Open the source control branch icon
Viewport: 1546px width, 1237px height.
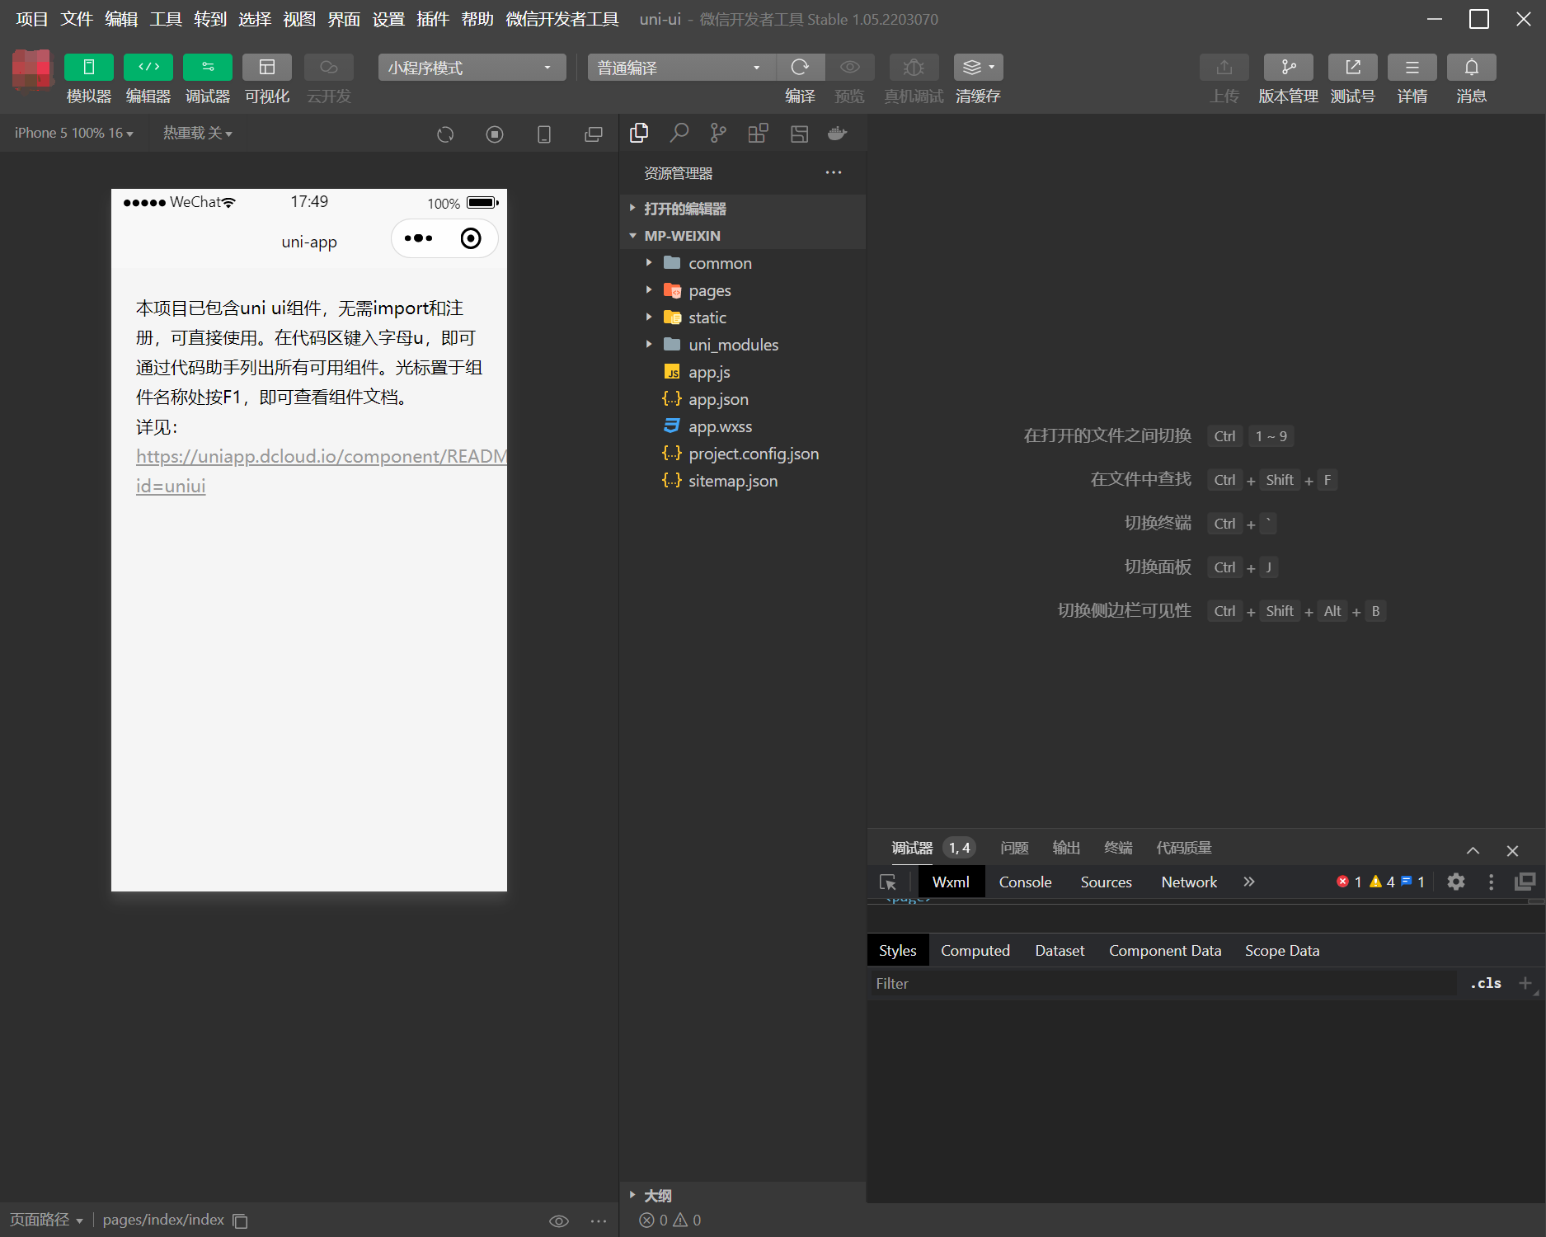point(718,133)
